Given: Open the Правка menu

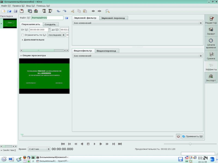Looking at the screenshot, I should click(18, 6).
